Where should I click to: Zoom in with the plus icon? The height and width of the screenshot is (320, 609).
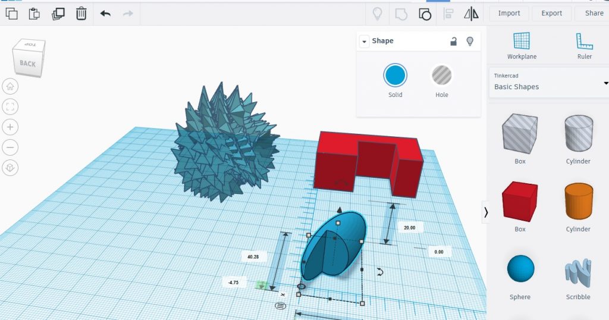pos(10,127)
